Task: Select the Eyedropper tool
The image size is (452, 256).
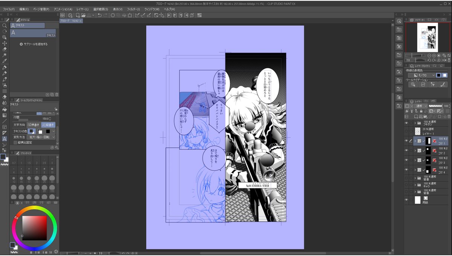Action: [5, 61]
